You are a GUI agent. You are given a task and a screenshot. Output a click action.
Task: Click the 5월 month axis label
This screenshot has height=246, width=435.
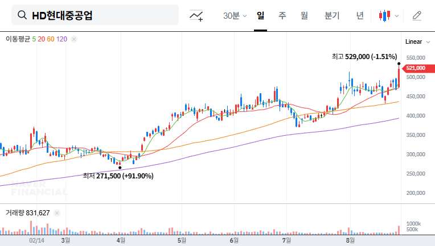pos(182,240)
